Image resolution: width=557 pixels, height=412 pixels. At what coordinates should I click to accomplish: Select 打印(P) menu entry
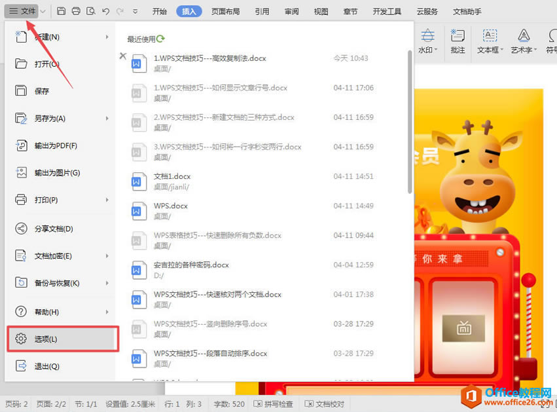pyautogui.click(x=61, y=200)
